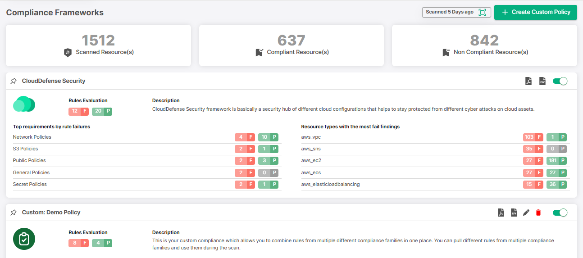Click the Compliance Frameworks heading
Viewport: 583px width, 258px height.
tap(55, 13)
